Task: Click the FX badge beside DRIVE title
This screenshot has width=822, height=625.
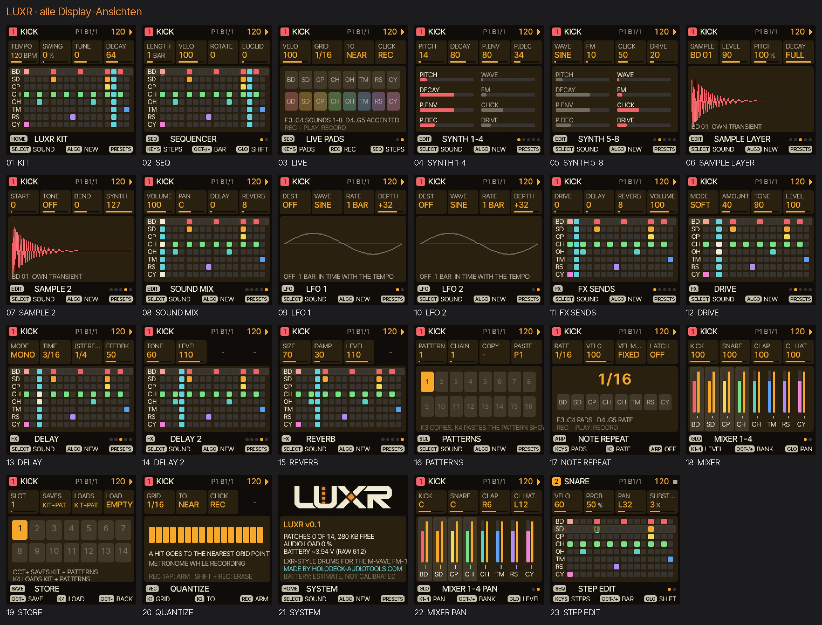Action: click(694, 289)
